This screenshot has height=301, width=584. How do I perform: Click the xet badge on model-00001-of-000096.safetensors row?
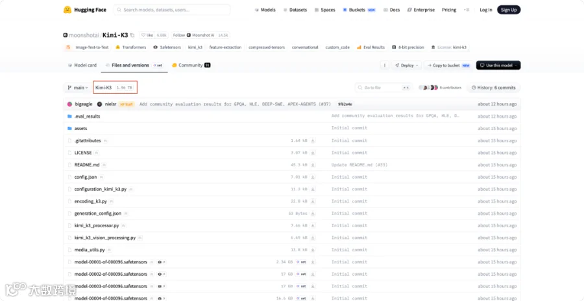click(301, 262)
